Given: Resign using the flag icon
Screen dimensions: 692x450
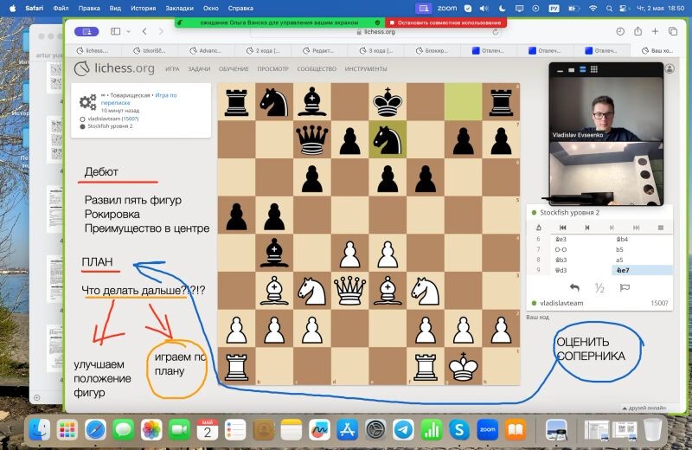Looking at the screenshot, I should pyautogui.click(x=624, y=288).
